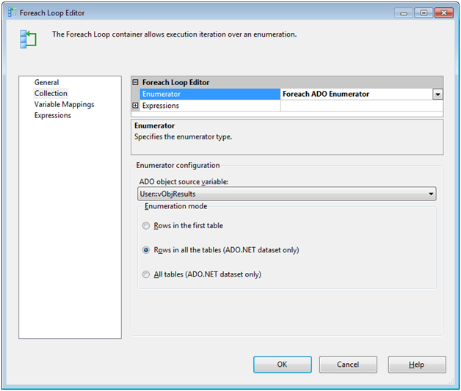Open the ADO object source variable dropdown

pos(431,194)
